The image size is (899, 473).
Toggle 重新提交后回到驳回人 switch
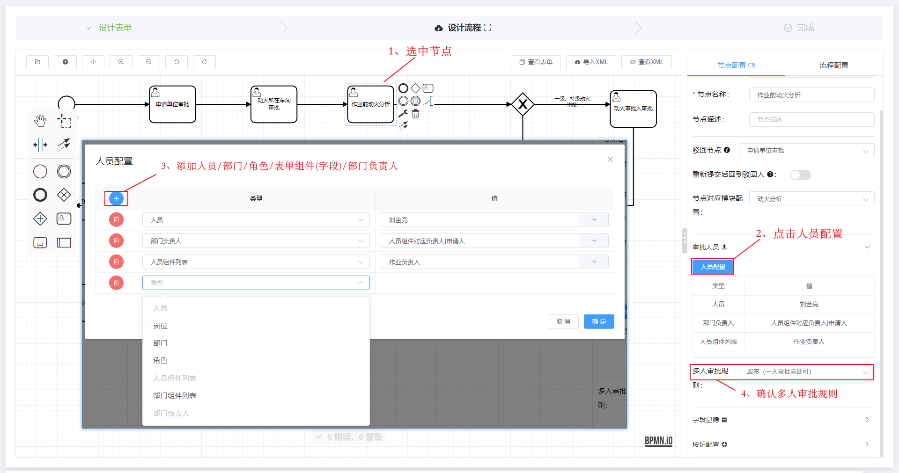(x=800, y=175)
